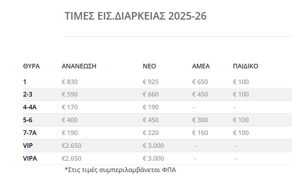Image resolution: width=305 pixels, height=176 pixels.
Task: Select the 5-6 gate row label
Action: point(27,120)
